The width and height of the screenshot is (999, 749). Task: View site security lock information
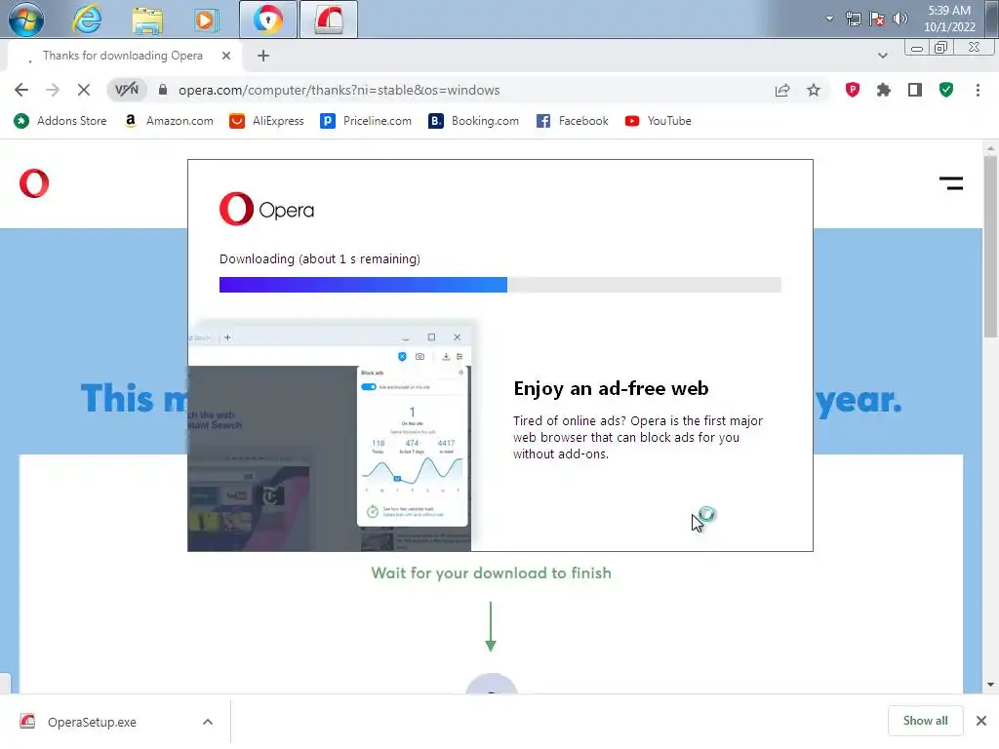click(163, 90)
